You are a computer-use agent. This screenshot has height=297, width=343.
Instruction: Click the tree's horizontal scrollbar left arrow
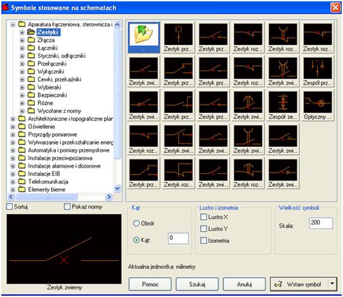click(x=11, y=197)
